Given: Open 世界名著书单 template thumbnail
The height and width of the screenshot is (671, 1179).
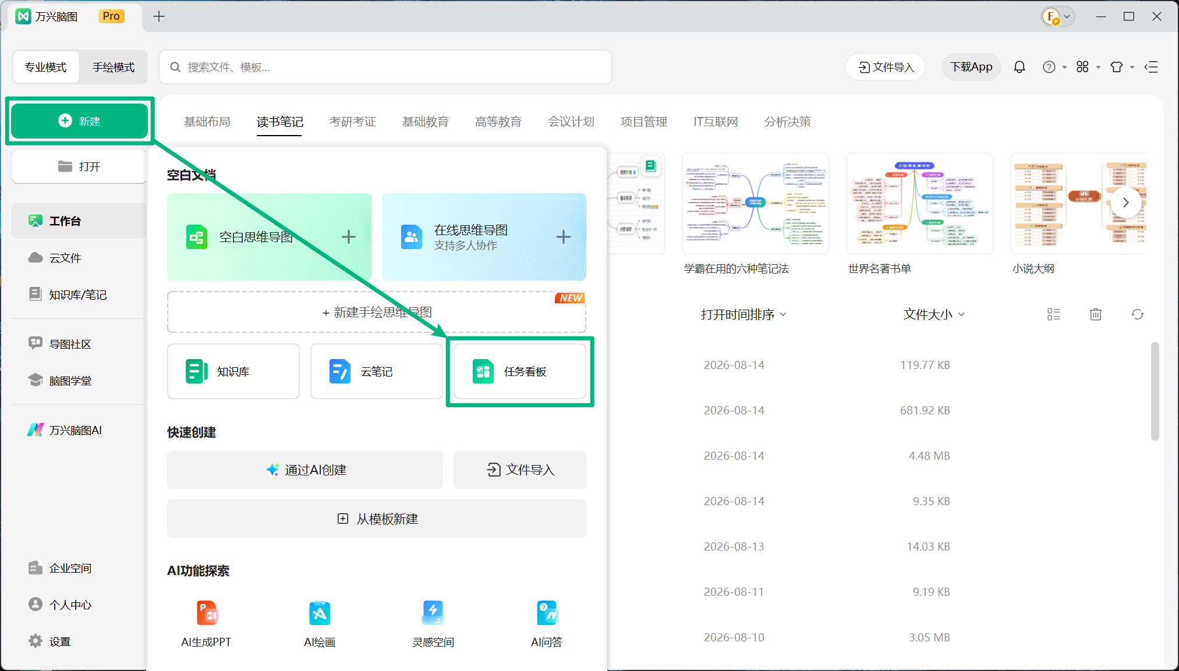Looking at the screenshot, I should point(920,204).
